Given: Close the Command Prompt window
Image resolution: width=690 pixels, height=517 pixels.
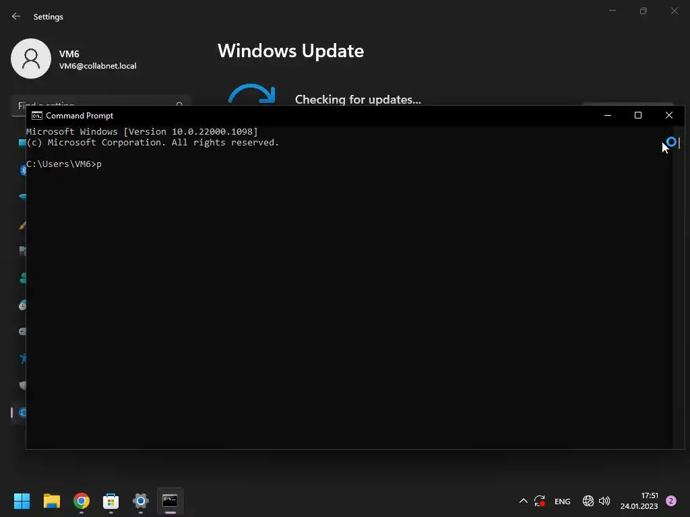Looking at the screenshot, I should point(669,115).
